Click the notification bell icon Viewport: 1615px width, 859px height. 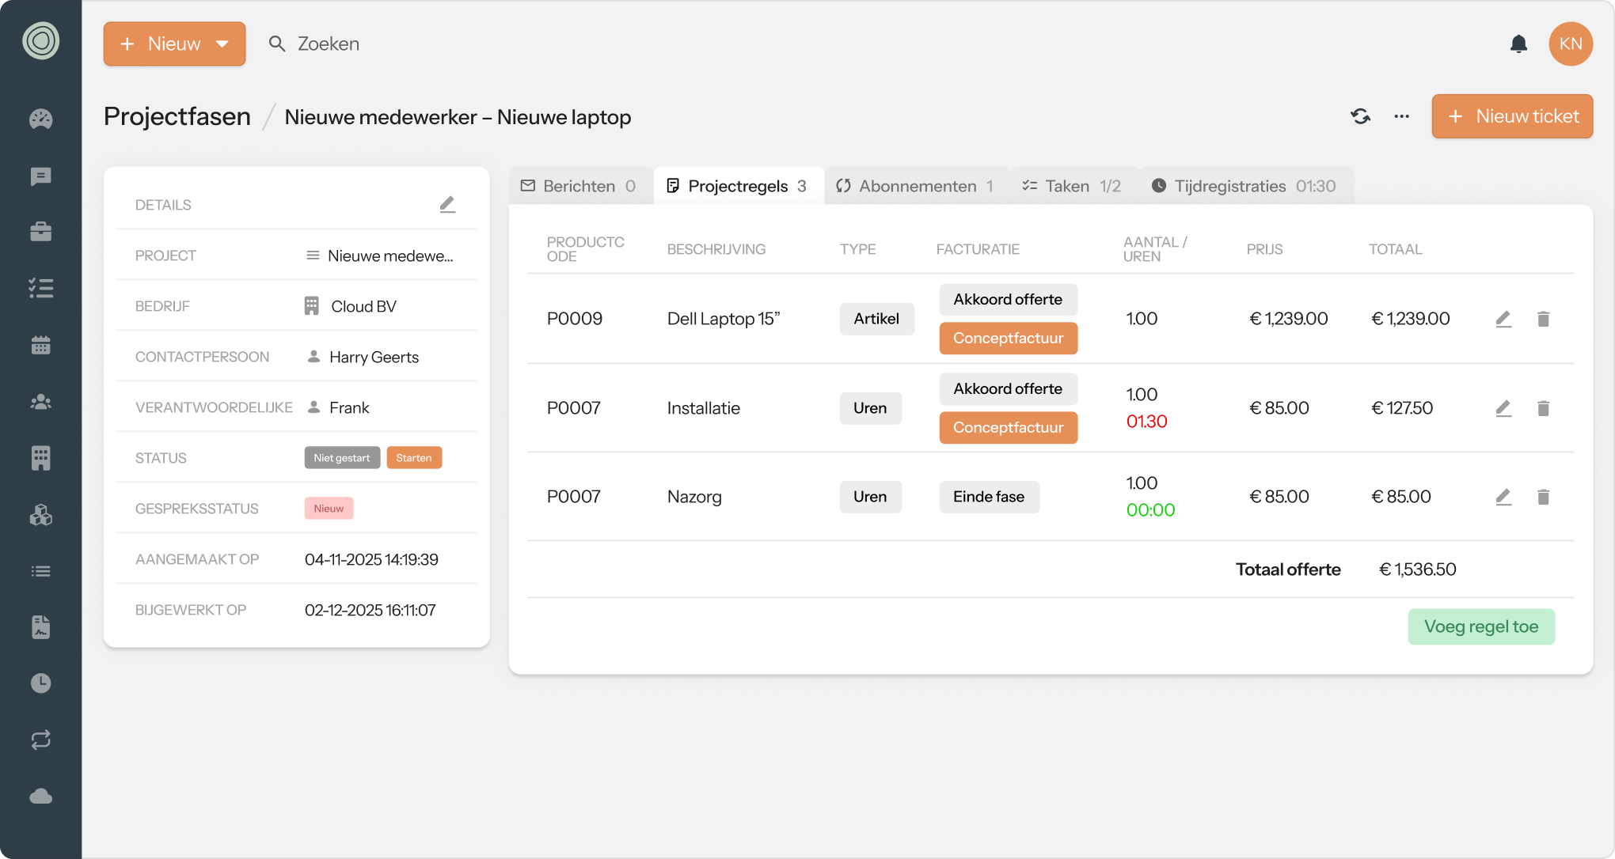pyautogui.click(x=1518, y=44)
